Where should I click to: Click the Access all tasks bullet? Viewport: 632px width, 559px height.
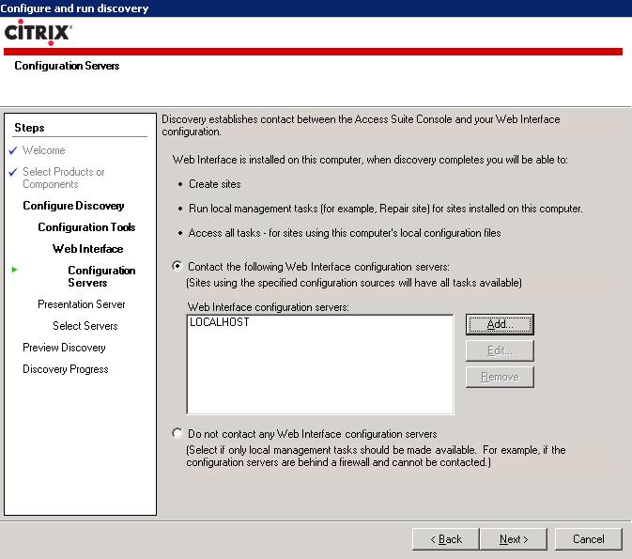[x=345, y=233]
